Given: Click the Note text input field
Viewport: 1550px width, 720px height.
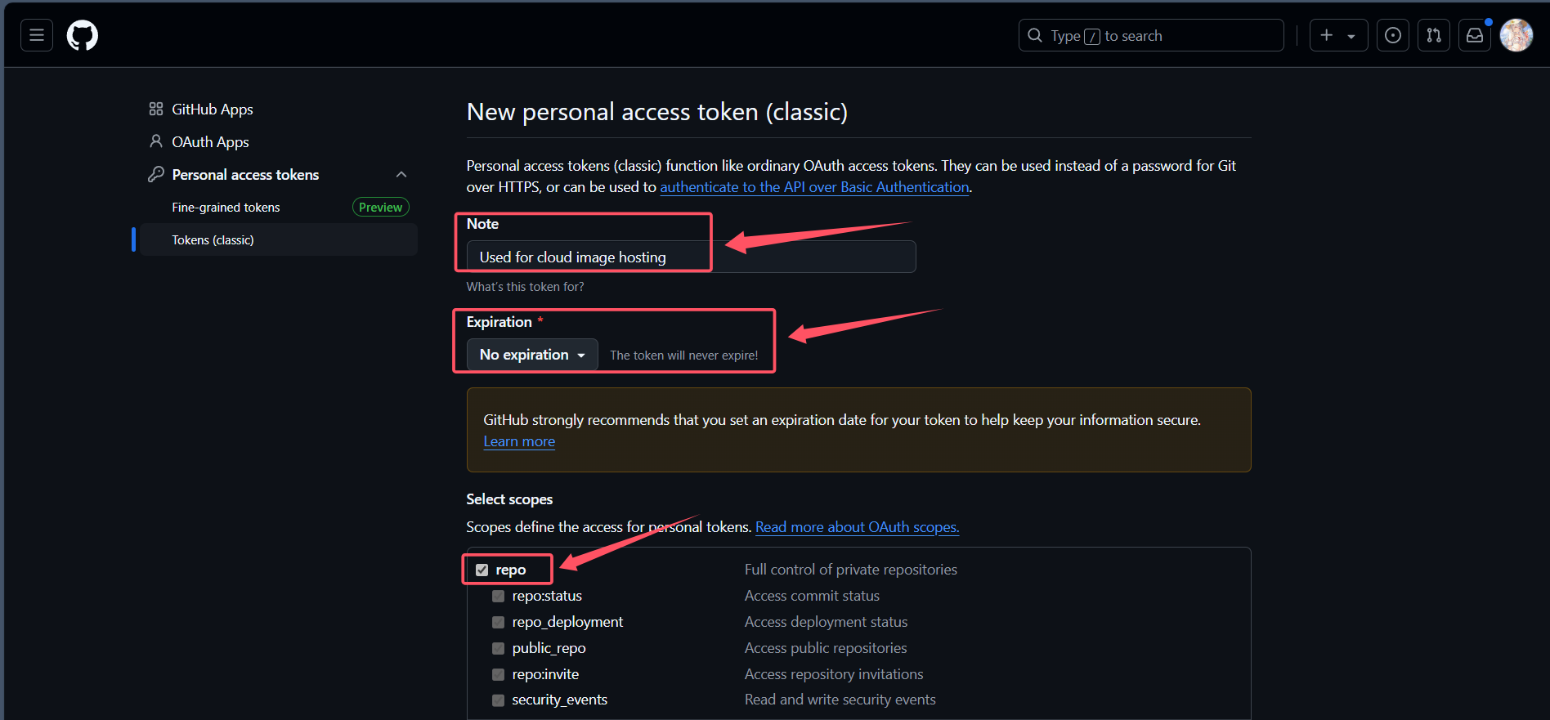Looking at the screenshot, I should tap(691, 257).
